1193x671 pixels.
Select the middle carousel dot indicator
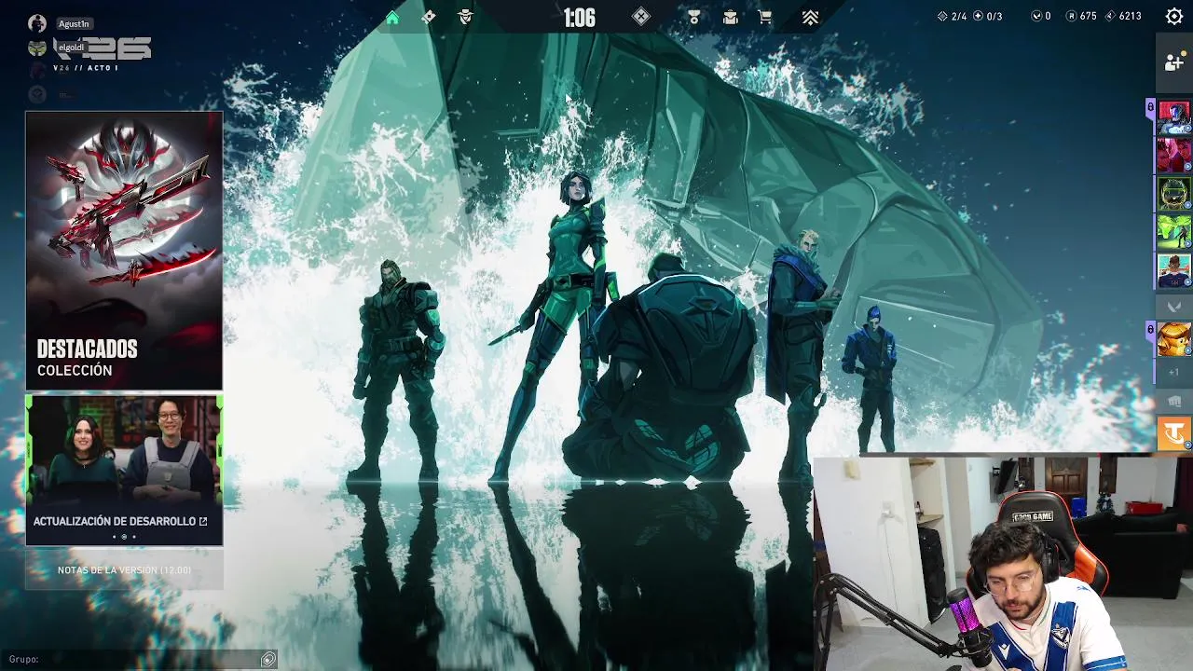pyautogui.click(x=124, y=537)
